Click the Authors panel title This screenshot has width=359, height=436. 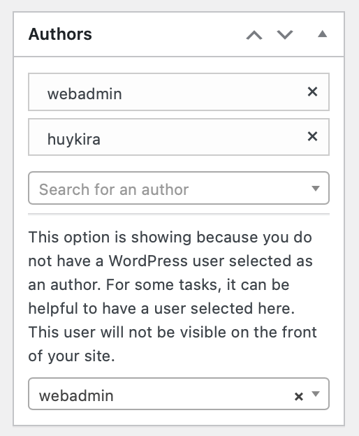click(x=60, y=34)
